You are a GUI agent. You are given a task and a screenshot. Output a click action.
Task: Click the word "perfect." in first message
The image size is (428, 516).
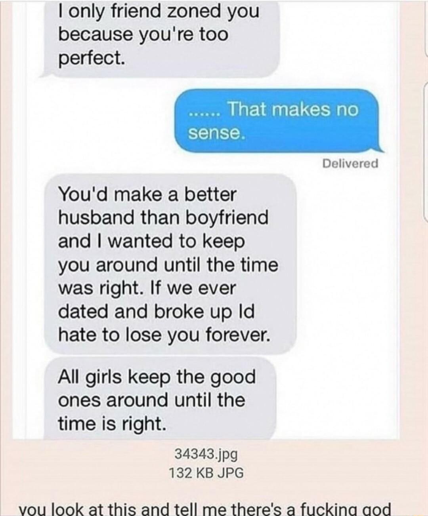(x=92, y=59)
